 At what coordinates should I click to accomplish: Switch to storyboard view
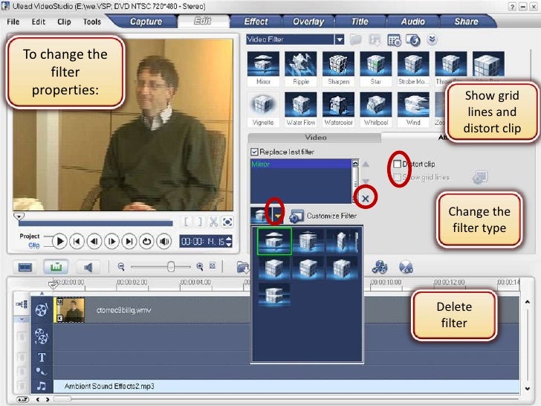coord(25,267)
